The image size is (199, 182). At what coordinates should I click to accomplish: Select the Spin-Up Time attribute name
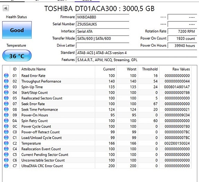pyautogui.click(x=32, y=87)
